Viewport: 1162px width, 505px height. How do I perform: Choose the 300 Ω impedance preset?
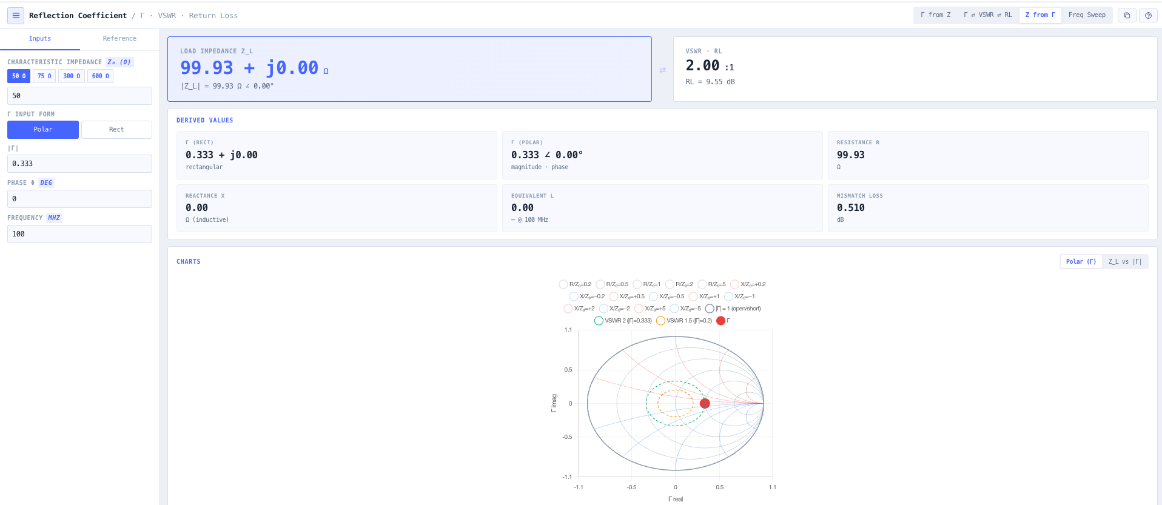72,76
